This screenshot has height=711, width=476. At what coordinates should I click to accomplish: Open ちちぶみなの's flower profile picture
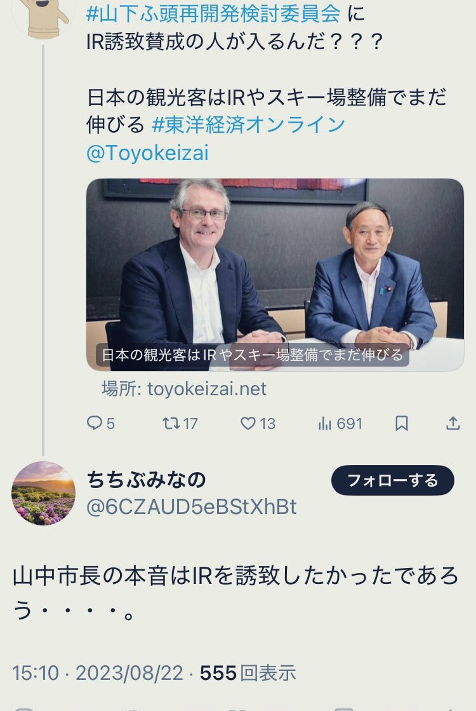43,493
